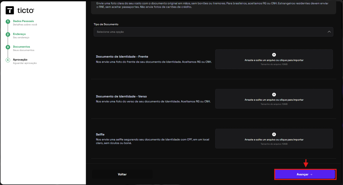Click the upload arrow icon for document front
The image size is (343, 185).
point(274,55)
